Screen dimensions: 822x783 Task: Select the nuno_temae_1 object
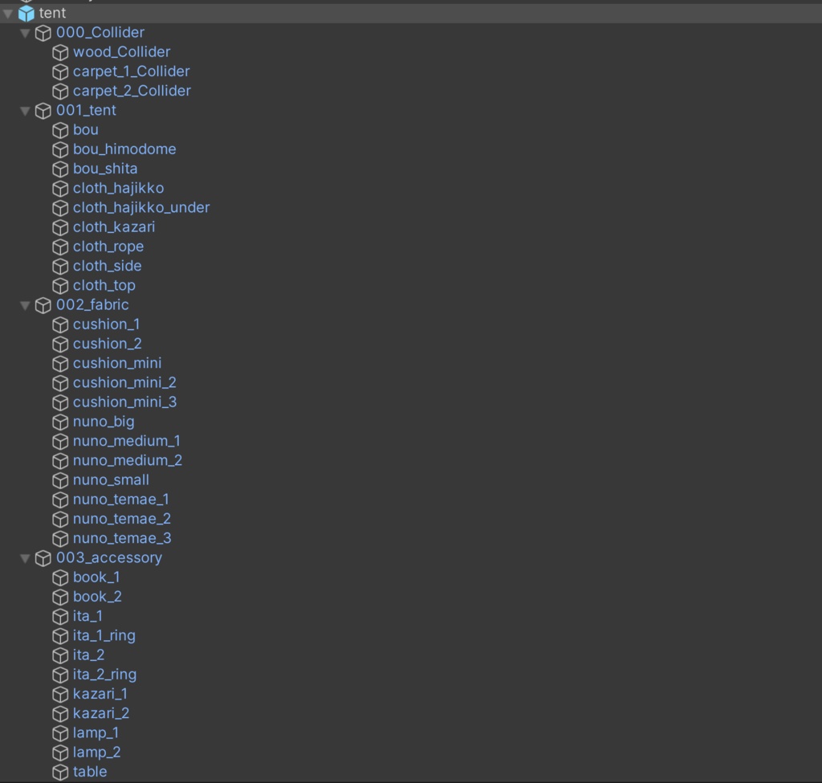(120, 500)
